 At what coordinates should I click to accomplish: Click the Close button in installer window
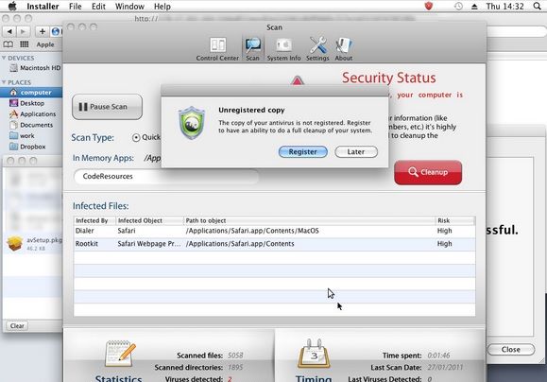(x=511, y=350)
